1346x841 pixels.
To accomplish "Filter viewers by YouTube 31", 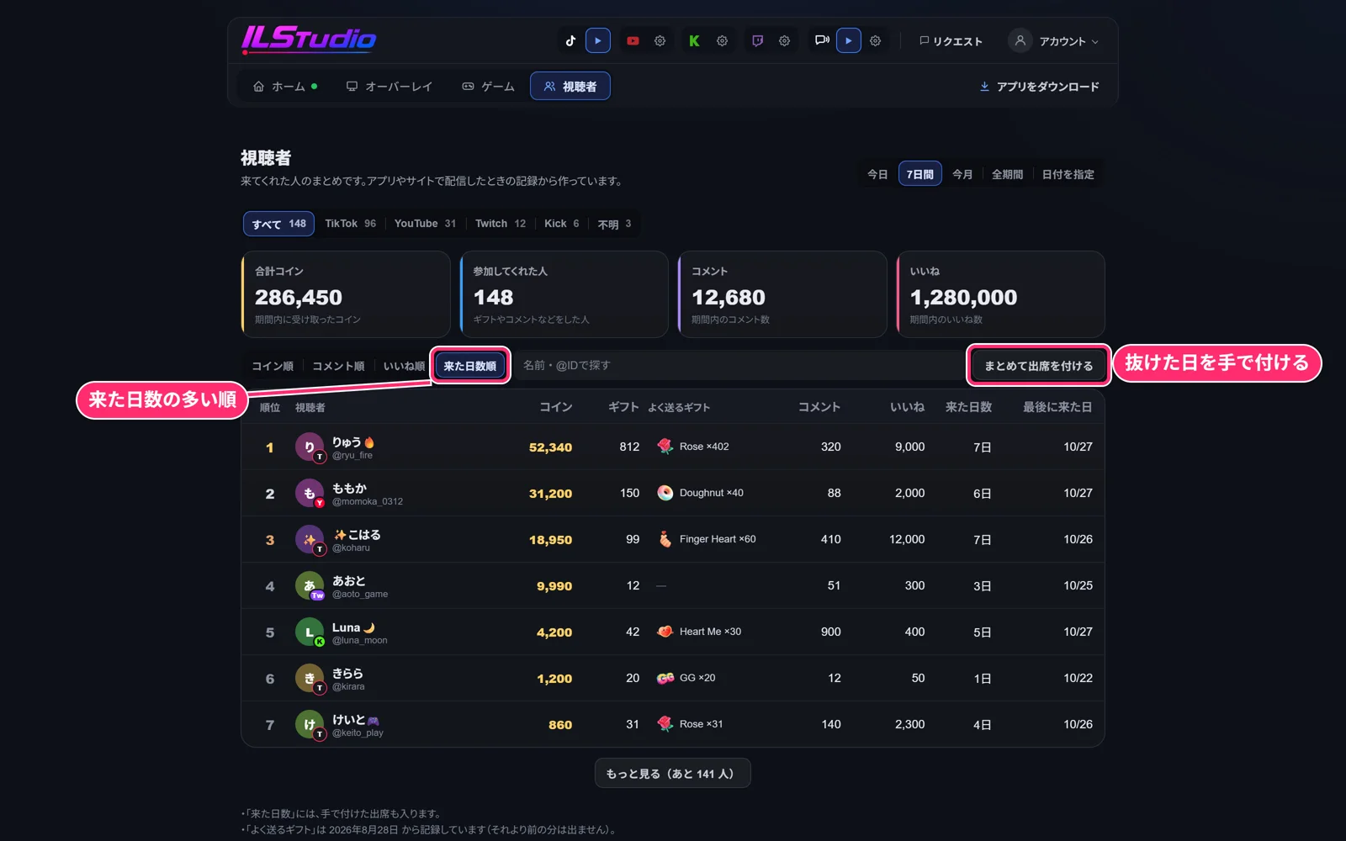I will pos(425,224).
